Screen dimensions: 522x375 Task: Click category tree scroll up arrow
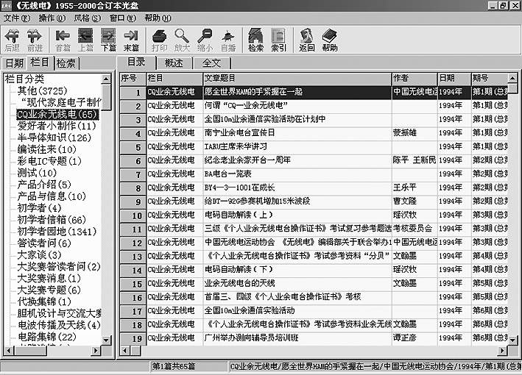106,79
